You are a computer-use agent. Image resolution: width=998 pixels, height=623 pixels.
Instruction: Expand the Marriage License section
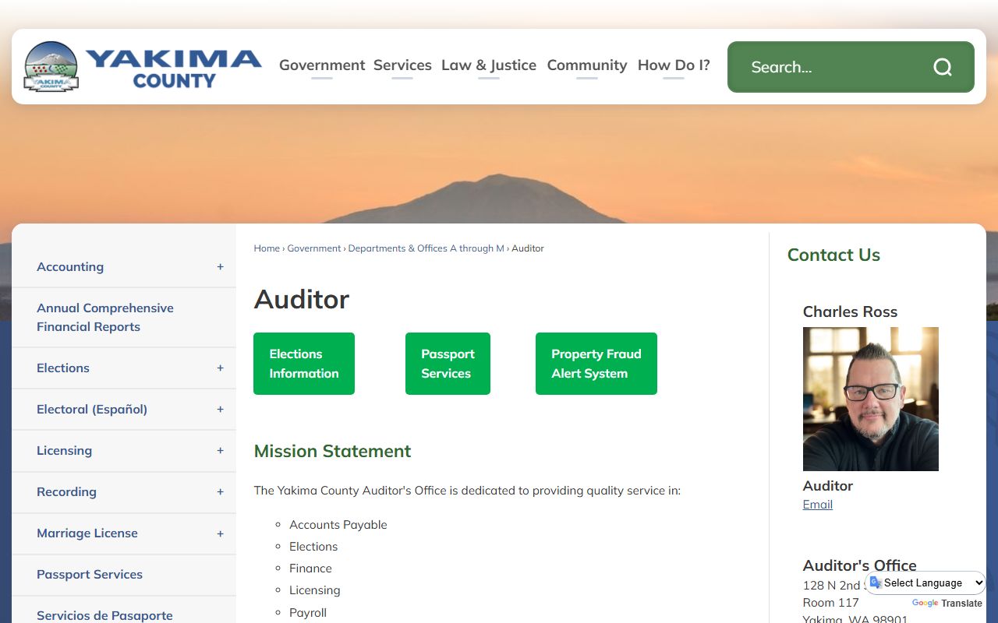pyautogui.click(x=220, y=533)
